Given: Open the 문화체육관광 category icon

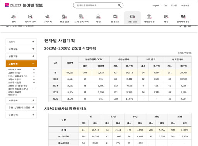Looking at the screenshot, I should pyautogui.click(x=183, y=17).
